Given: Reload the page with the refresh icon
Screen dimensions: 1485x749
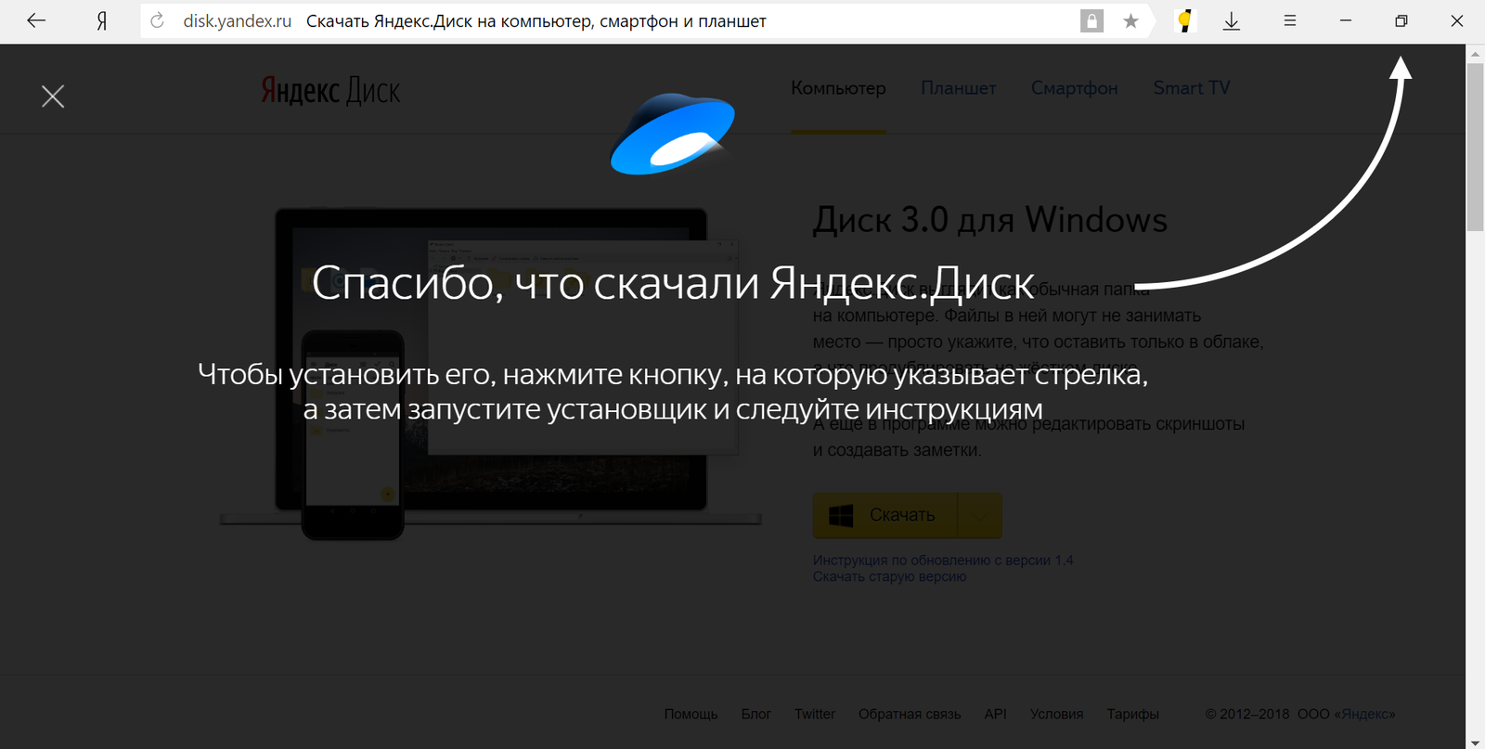Looking at the screenshot, I should coord(157,20).
